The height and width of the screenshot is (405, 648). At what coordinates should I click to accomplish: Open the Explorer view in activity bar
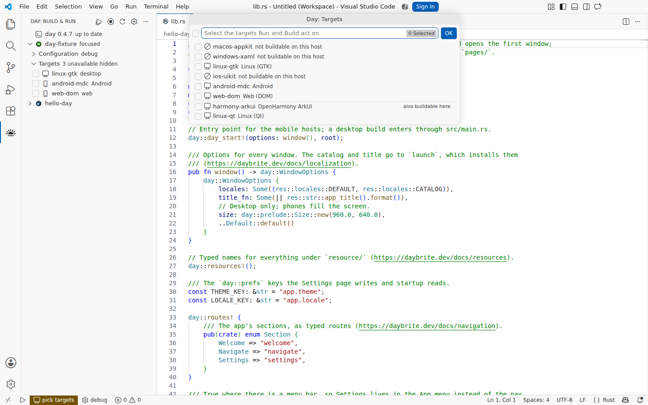[x=11, y=24]
